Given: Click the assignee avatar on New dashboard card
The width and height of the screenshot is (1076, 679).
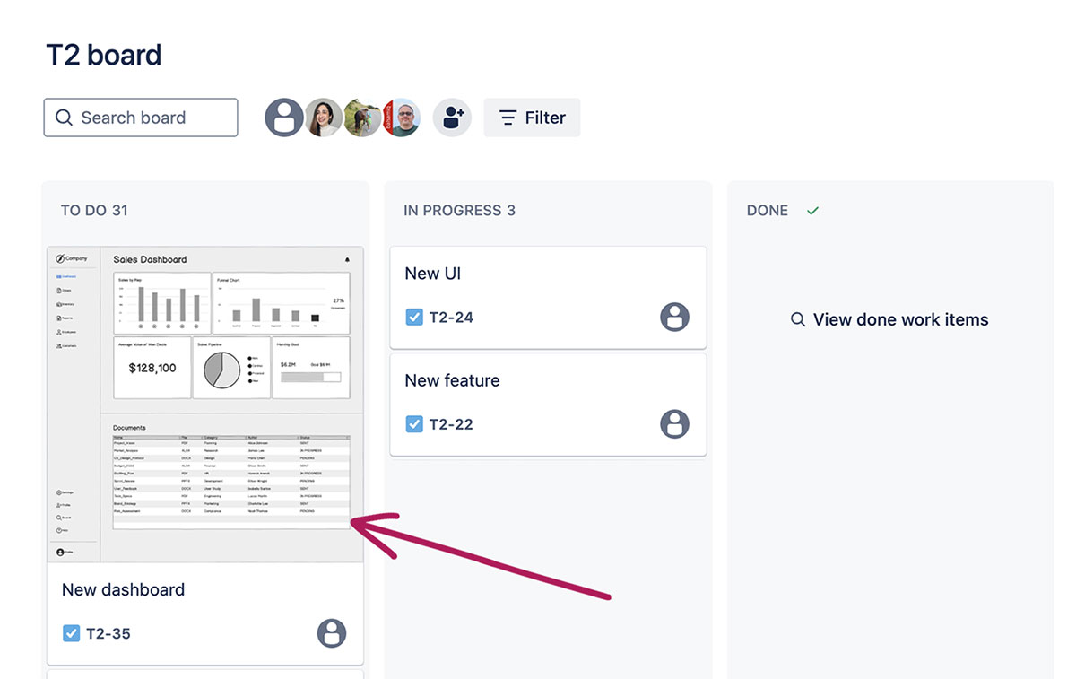Looking at the screenshot, I should (x=332, y=633).
